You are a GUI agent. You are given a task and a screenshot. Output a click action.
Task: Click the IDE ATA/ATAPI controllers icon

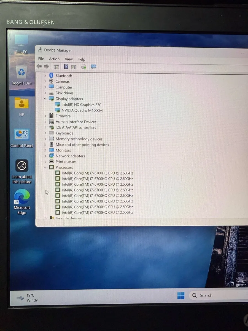(x=51, y=127)
